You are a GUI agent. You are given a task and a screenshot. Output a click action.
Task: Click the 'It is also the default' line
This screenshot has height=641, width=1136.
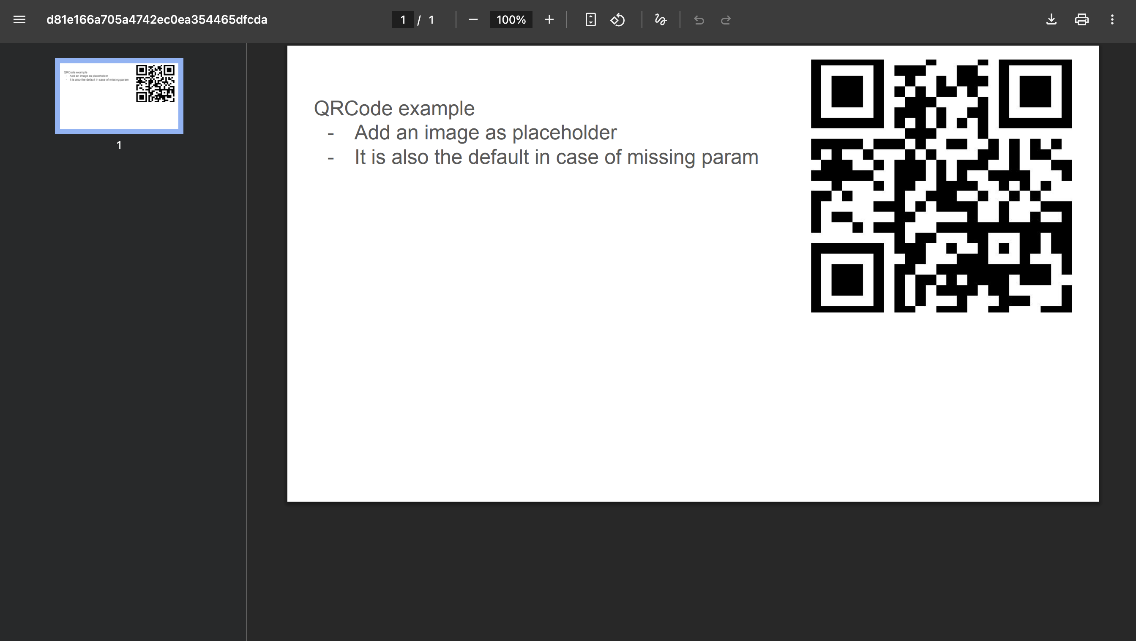pos(556,157)
